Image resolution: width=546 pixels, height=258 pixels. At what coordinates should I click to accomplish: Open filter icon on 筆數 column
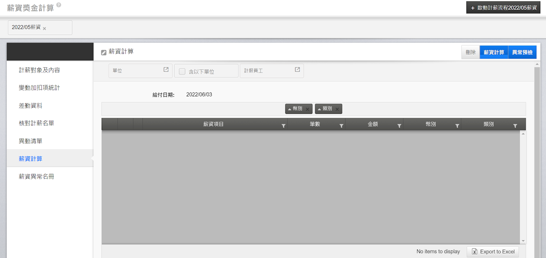coord(341,126)
